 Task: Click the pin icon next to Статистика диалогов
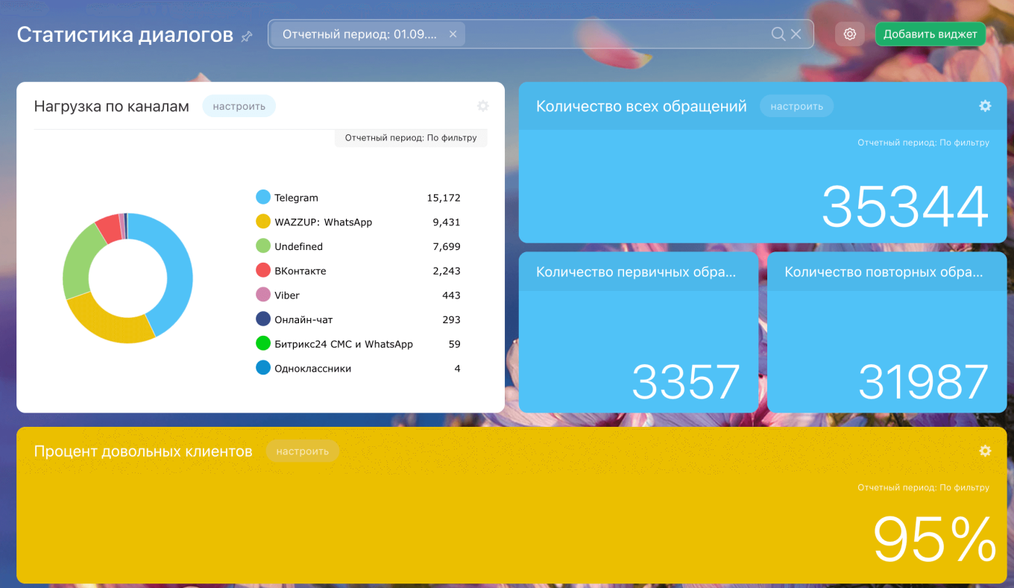point(247,37)
